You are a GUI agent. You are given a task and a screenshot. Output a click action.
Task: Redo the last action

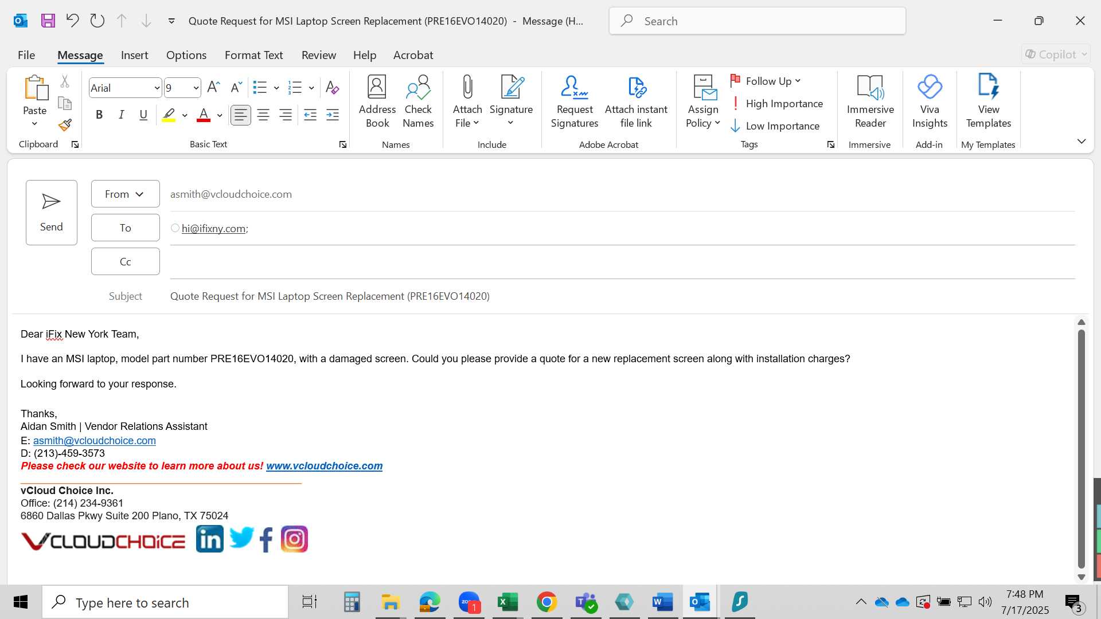click(97, 21)
